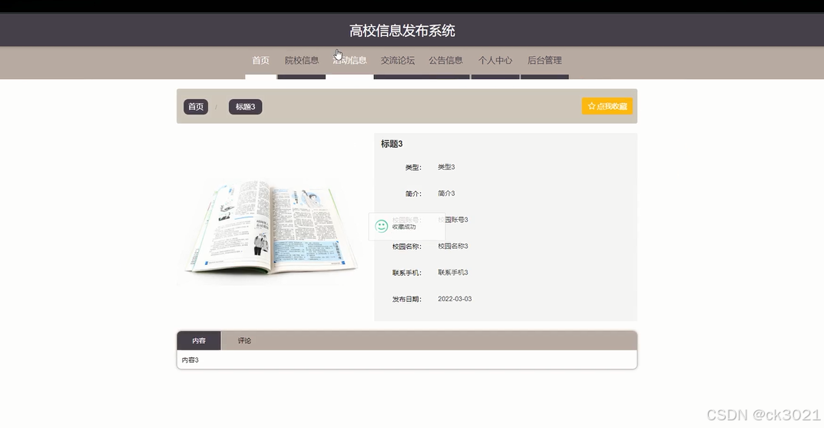
Task: Click the 简介: label
Action: [x=413, y=194]
